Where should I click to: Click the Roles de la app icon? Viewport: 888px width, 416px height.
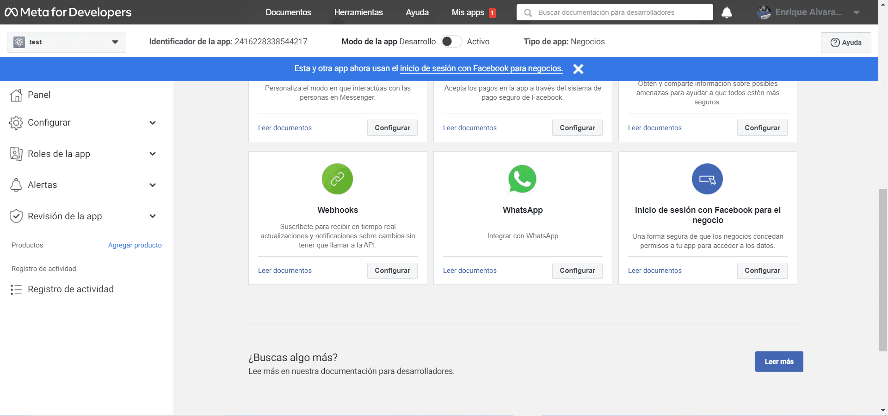[16, 154]
